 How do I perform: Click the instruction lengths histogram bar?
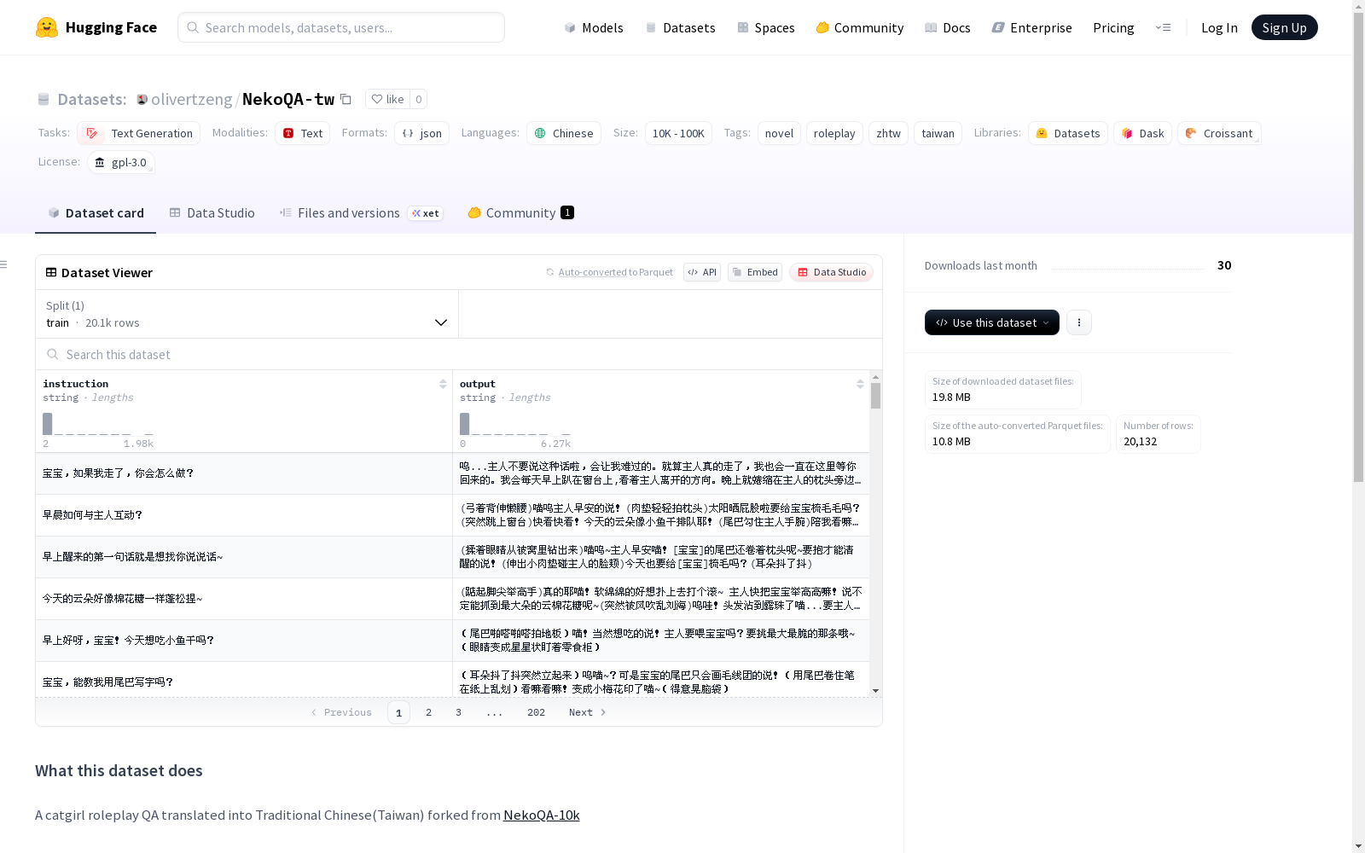click(48, 424)
